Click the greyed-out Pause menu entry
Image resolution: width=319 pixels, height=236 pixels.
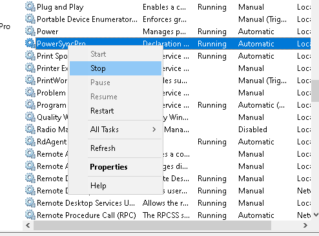click(x=116, y=83)
